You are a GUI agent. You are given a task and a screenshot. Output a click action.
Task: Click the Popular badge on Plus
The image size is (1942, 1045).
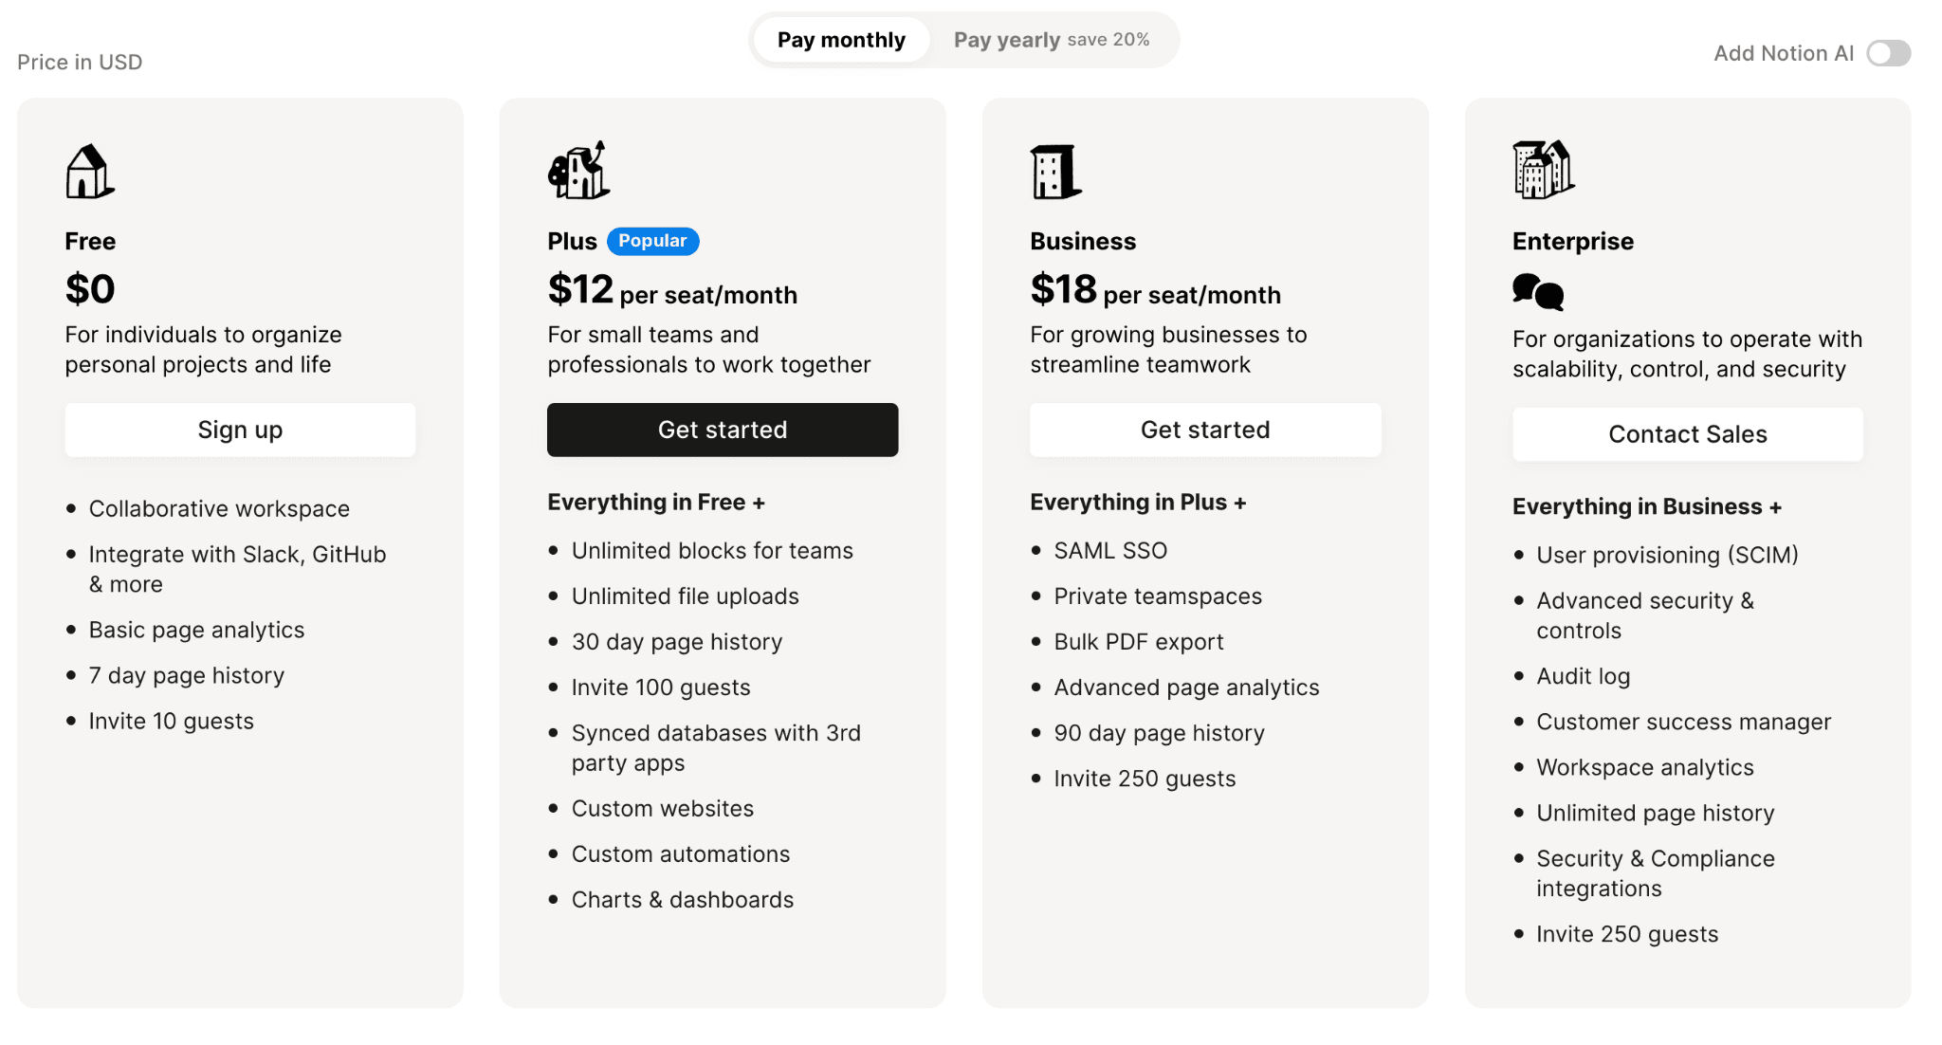(652, 241)
